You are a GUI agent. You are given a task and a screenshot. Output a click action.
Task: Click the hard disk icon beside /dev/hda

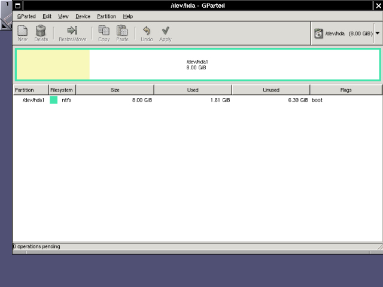(319, 33)
